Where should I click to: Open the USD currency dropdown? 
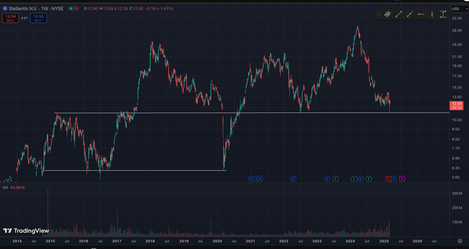[x=459, y=9]
